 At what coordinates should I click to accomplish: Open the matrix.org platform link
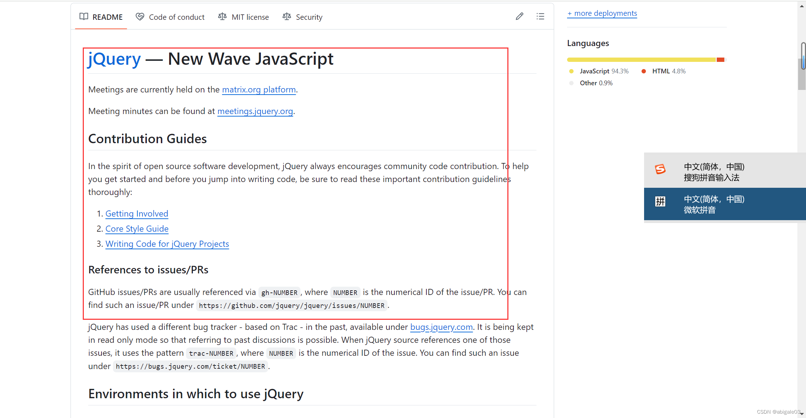click(259, 90)
